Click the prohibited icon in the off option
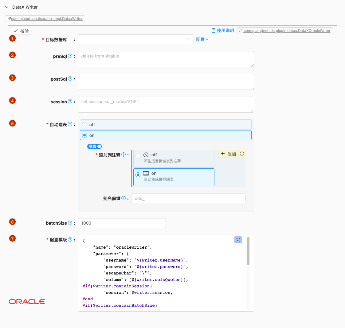The image size is (345, 328). 146,155
